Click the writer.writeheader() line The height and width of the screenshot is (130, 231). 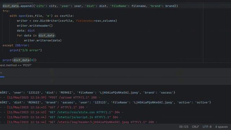click(x=35, y=26)
